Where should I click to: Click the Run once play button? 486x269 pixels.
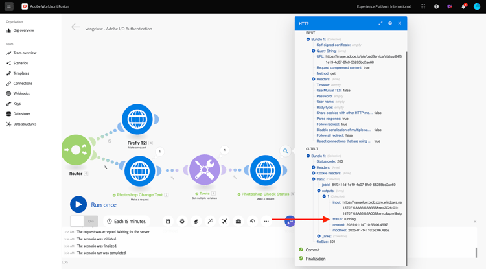pos(78,205)
